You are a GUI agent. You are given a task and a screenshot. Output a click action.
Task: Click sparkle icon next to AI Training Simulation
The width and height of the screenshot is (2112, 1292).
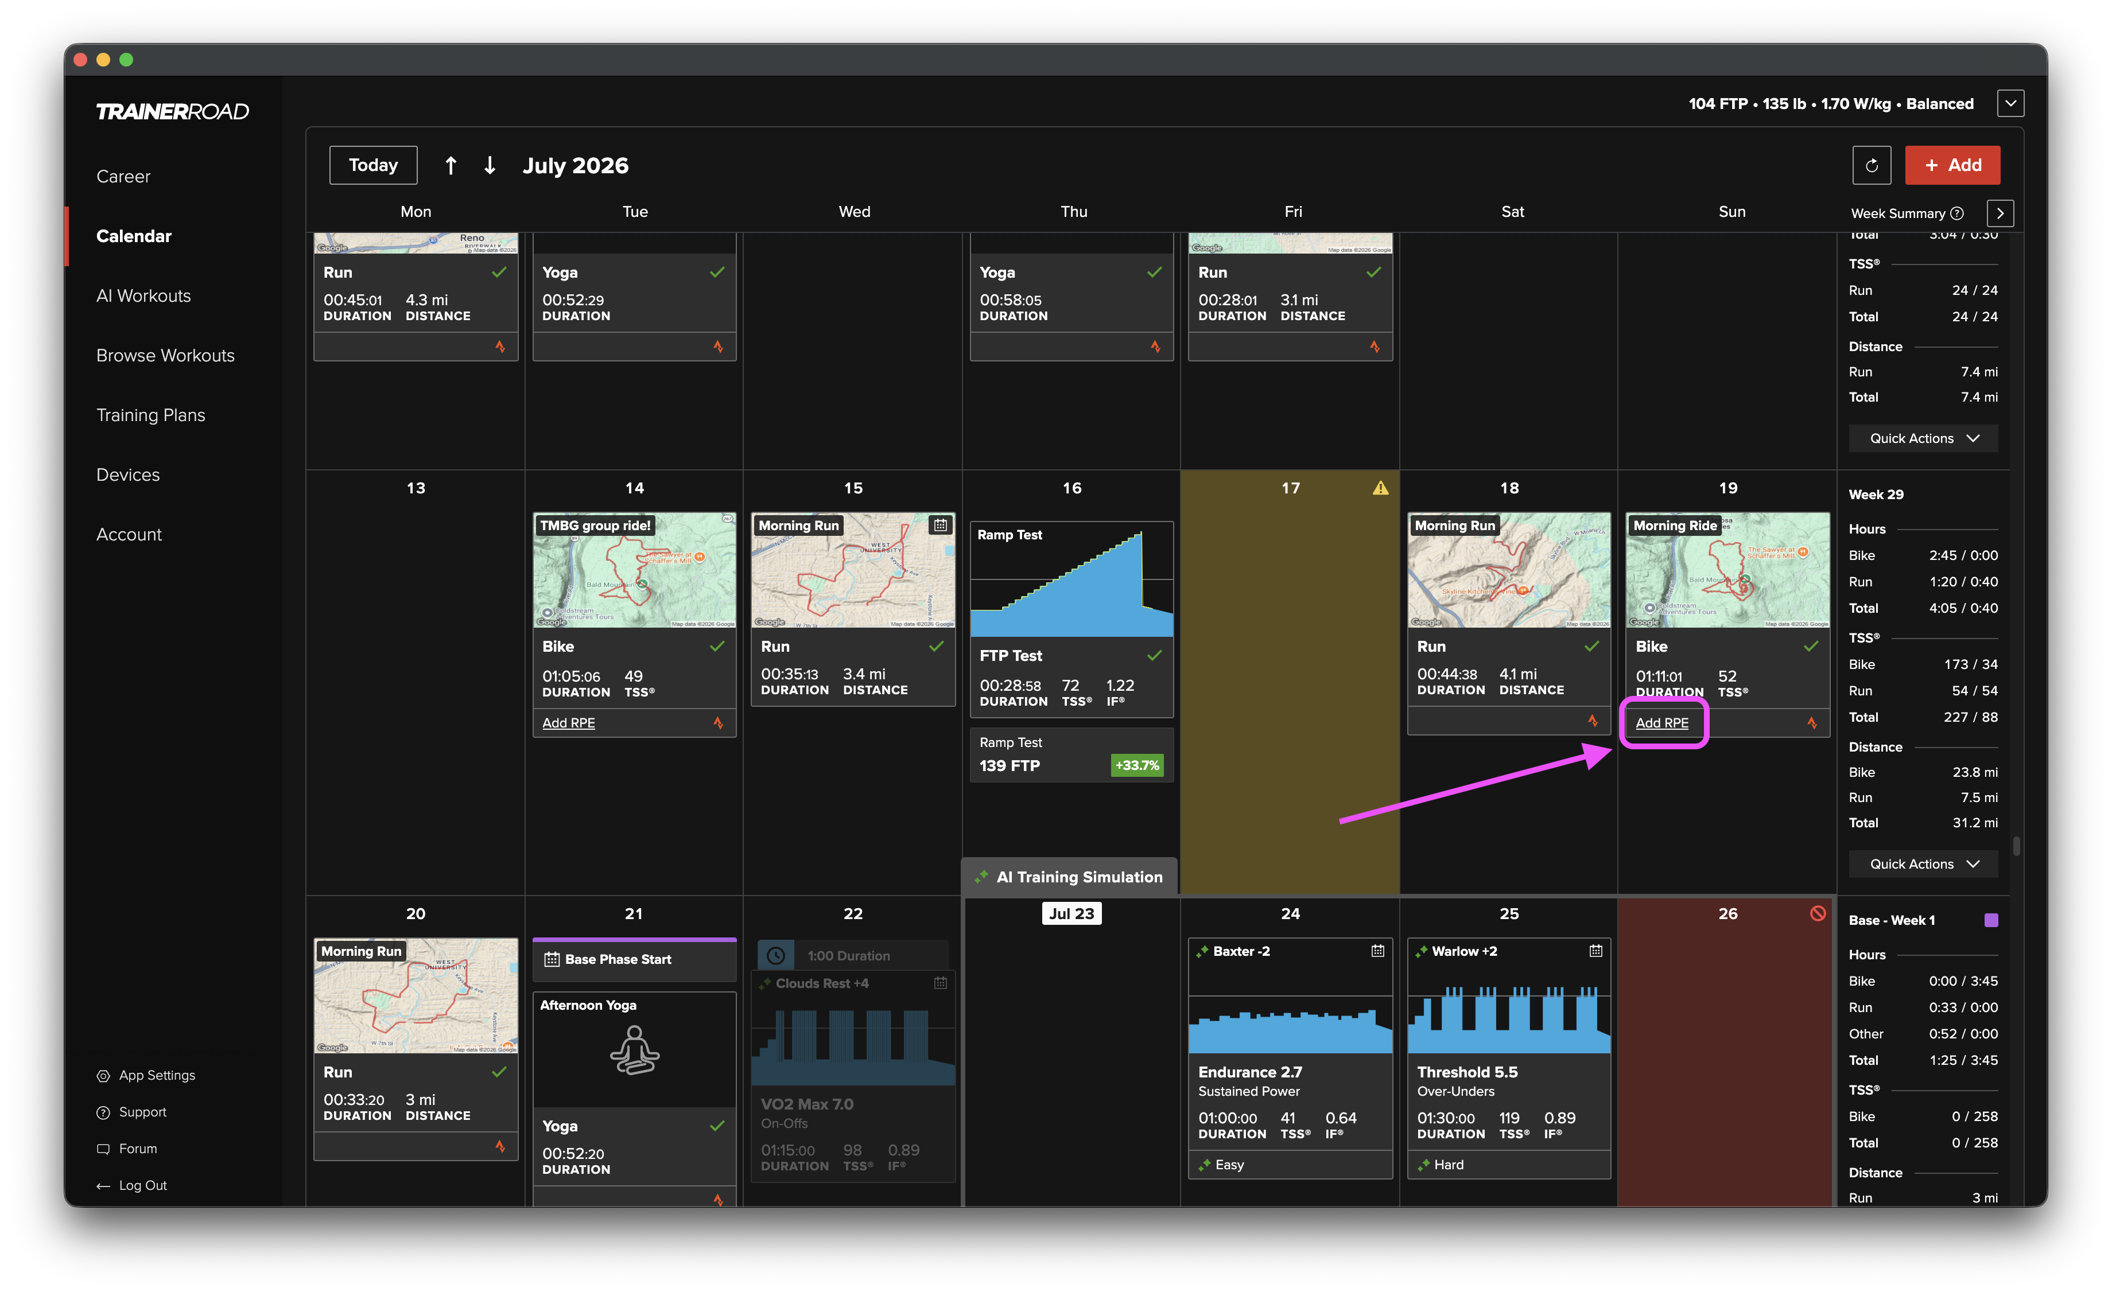[x=981, y=877]
